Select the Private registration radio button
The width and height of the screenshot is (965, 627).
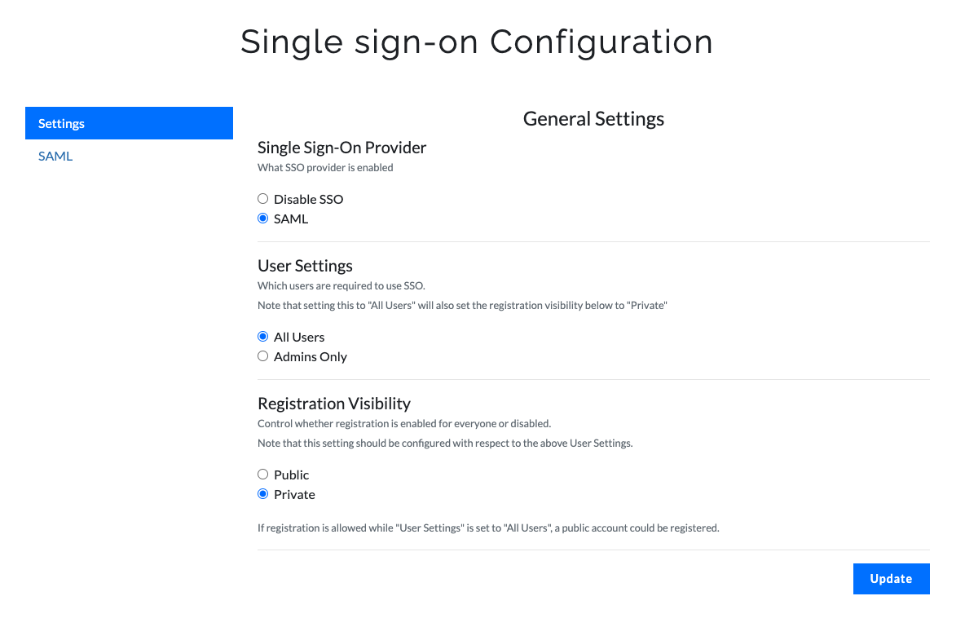point(262,494)
